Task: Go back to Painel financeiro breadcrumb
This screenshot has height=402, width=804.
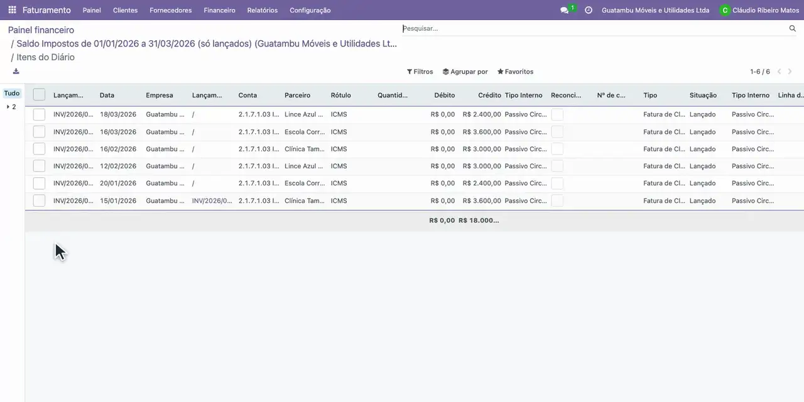Action: click(x=41, y=30)
